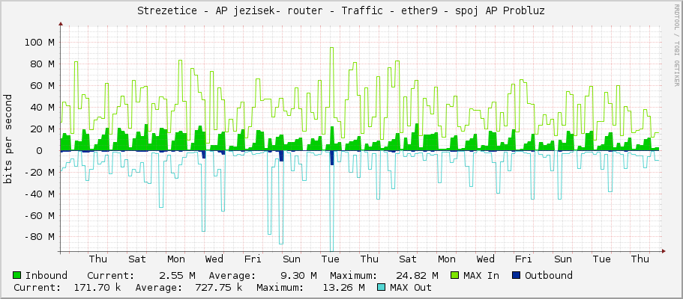This screenshot has width=683, height=299.
Task: Click the 'Outbound' legend label
Action: click(548, 276)
